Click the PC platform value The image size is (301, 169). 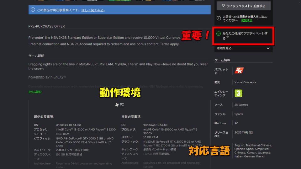236,123
